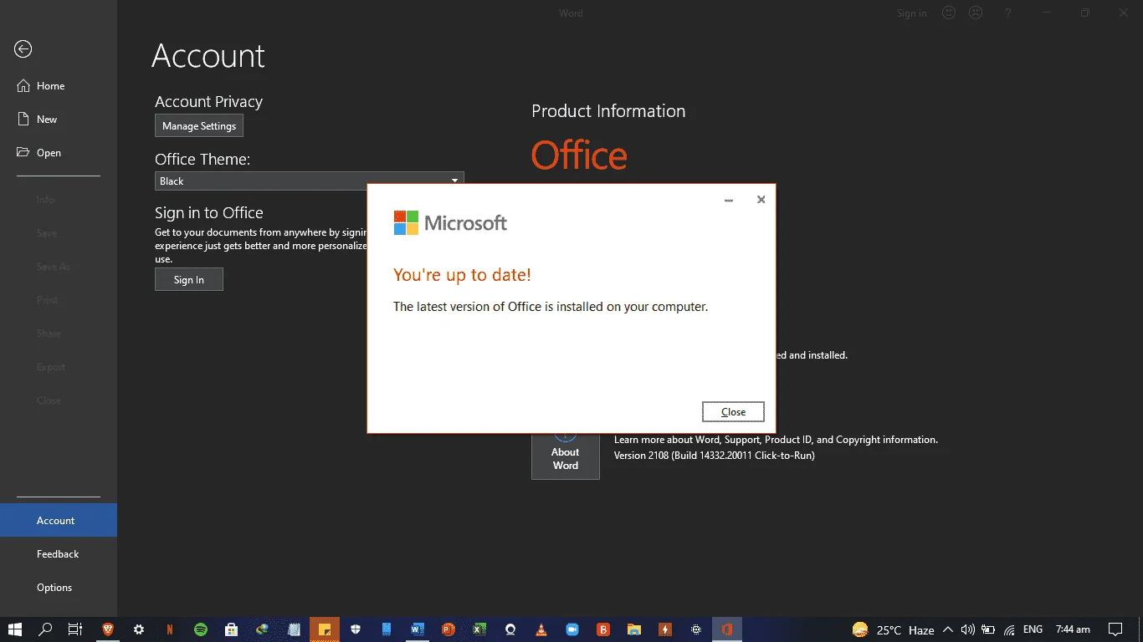
Task: Click the frowning face feedback icon
Action: pyautogui.click(x=976, y=13)
